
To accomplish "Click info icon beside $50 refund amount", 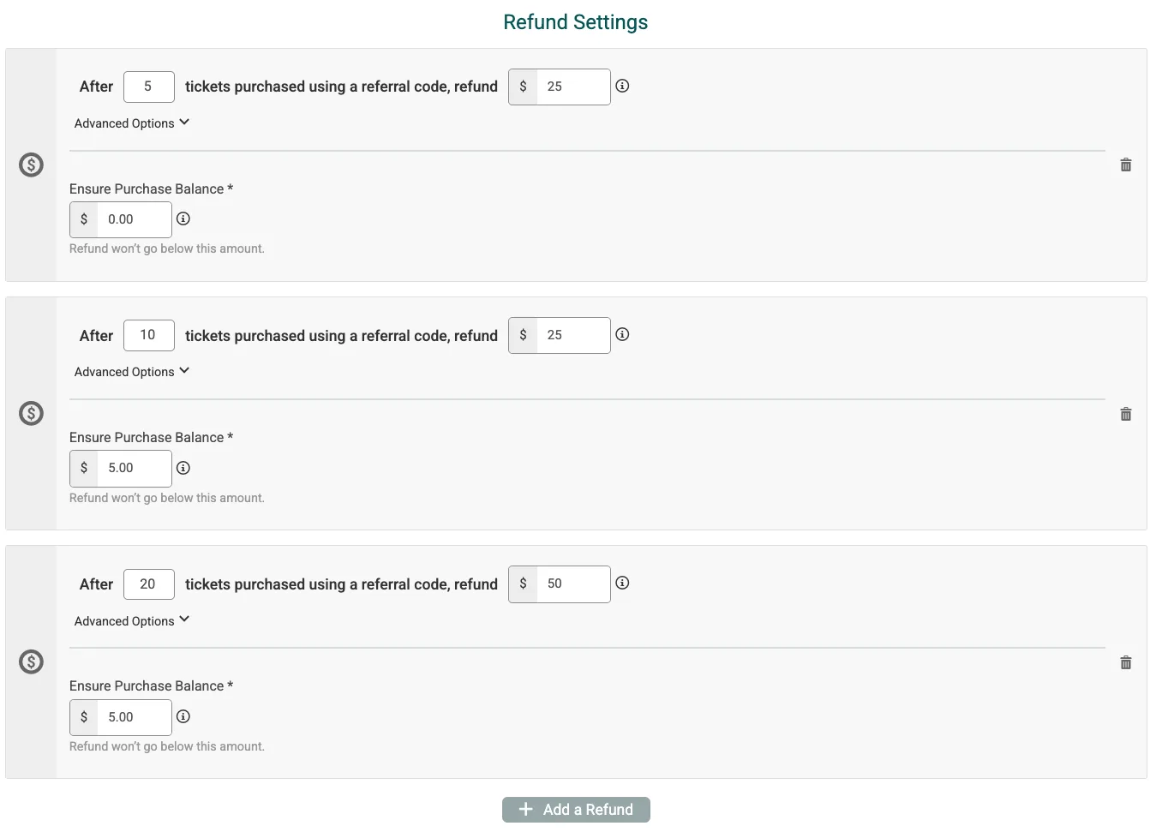I will tap(623, 583).
